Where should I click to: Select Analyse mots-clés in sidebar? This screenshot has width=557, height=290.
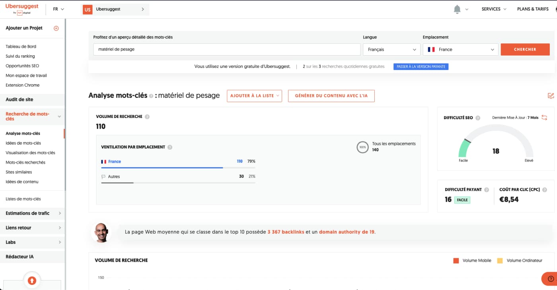pyautogui.click(x=23, y=133)
